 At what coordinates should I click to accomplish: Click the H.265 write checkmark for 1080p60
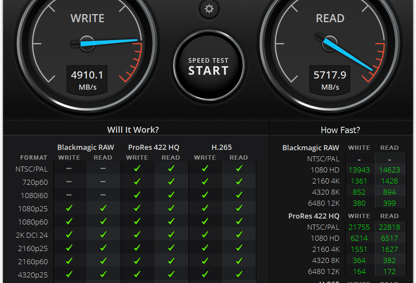click(205, 221)
